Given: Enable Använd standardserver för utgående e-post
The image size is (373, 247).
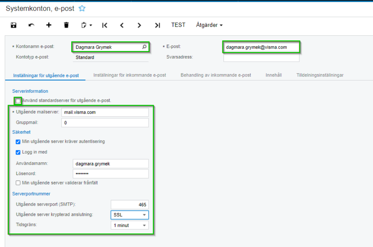Looking at the screenshot, I should 18,101.
